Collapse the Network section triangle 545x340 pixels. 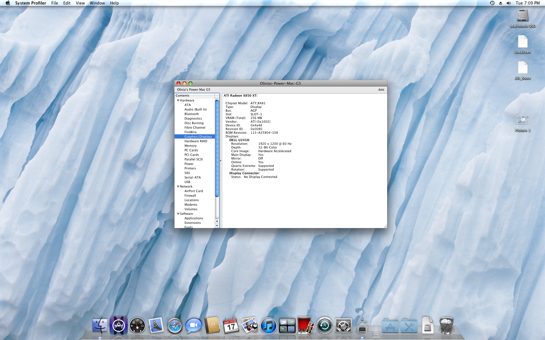[178, 187]
